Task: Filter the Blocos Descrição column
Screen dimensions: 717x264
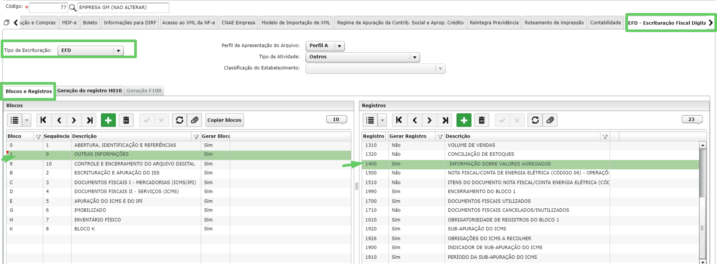Action: [x=196, y=137]
